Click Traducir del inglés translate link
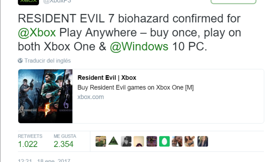The width and height of the screenshot is (279, 162). pyautogui.click(x=48, y=61)
